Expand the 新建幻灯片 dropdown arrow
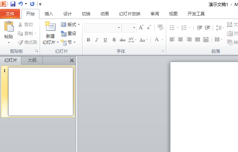Image resolution: width=238 pixels, height=152 pixels. (58, 42)
